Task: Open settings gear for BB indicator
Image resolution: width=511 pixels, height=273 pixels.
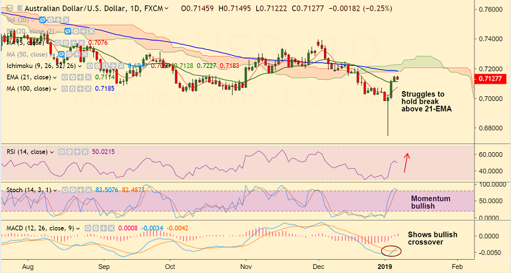Action: coord(76,31)
